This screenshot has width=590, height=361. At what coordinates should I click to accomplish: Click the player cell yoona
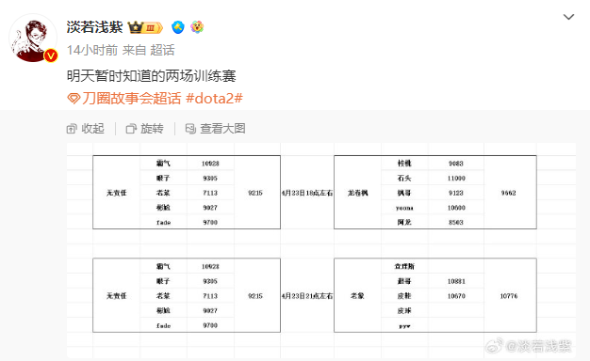[404, 208]
